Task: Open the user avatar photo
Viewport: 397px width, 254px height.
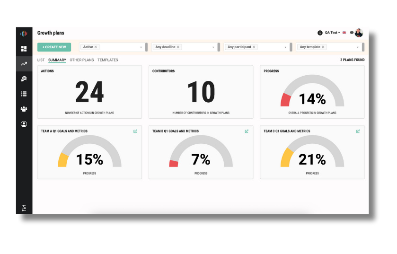Action: click(359, 33)
